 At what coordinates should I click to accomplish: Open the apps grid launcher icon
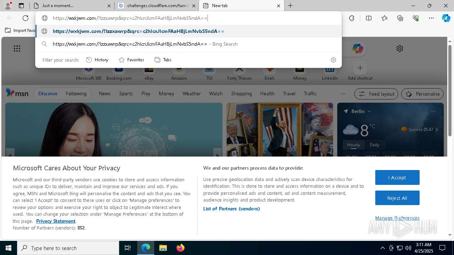tap(17, 49)
